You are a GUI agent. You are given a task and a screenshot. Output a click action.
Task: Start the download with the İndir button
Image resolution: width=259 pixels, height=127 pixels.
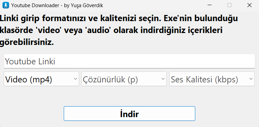[129, 113]
